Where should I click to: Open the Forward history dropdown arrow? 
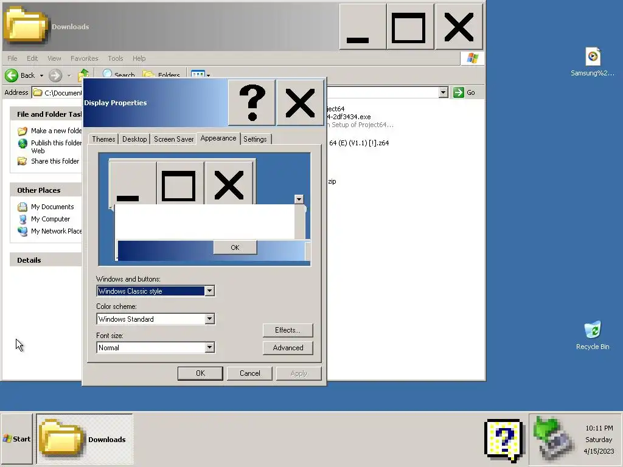click(x=69, y=75)
